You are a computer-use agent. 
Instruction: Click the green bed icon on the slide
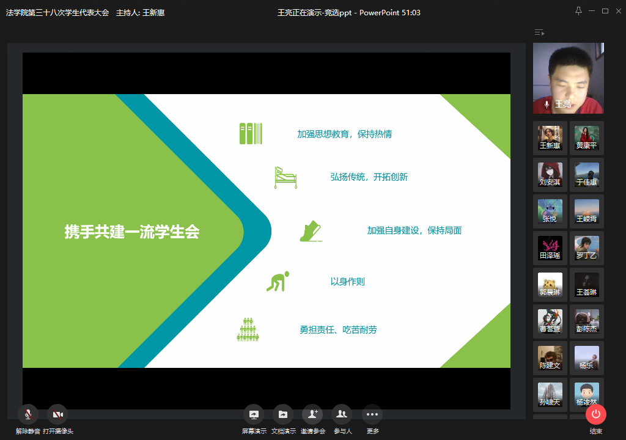click(285, 178)
